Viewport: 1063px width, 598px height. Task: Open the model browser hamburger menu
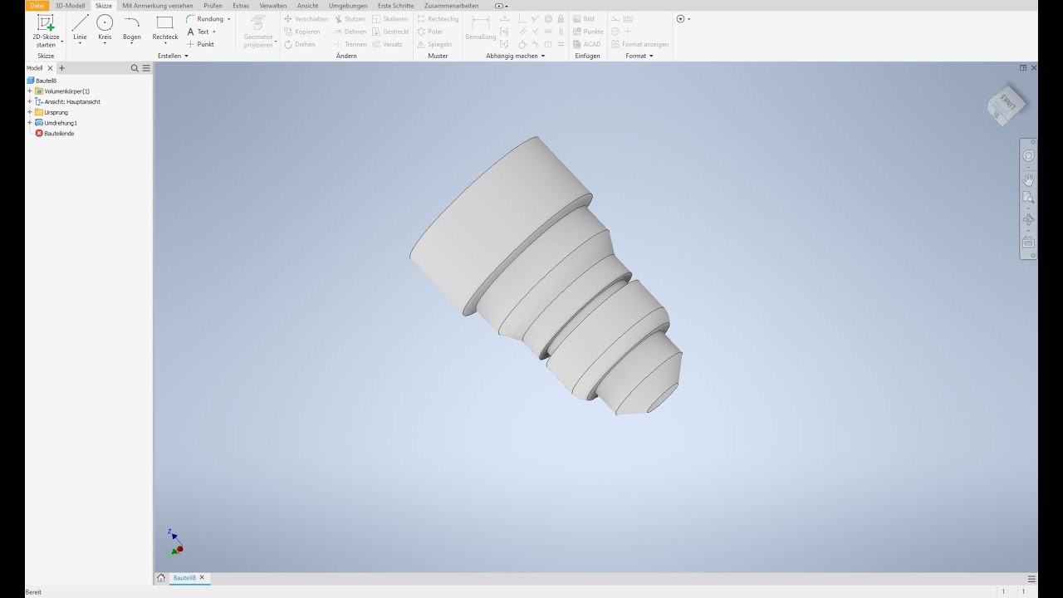pyautogui.click(x=146, y=68)
